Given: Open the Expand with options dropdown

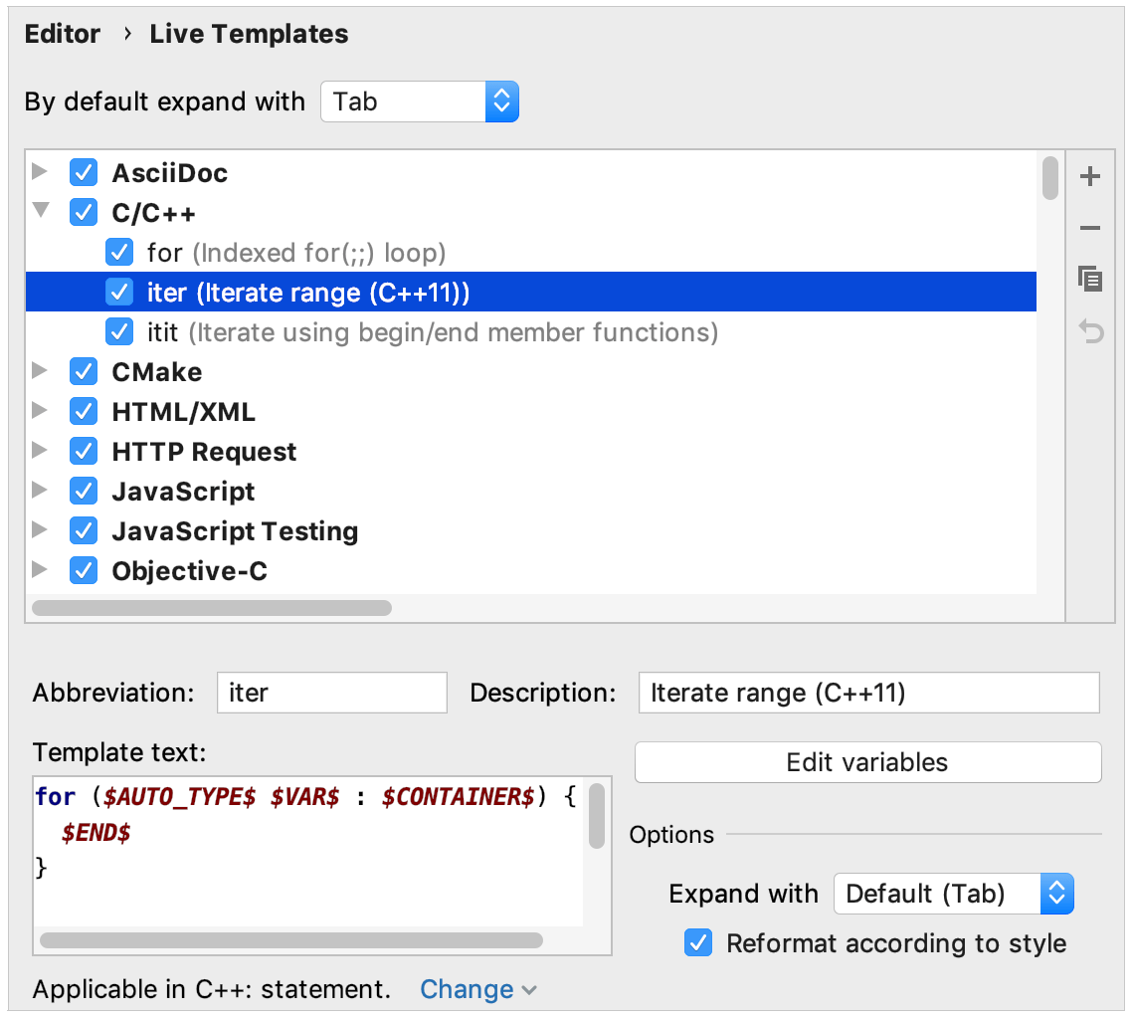Looking at the screenshot, I should 1057,894.
